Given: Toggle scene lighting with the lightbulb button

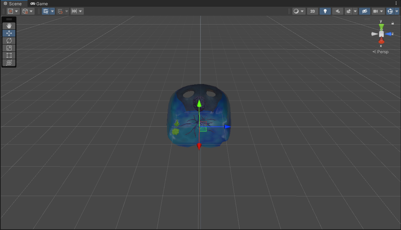Looking at the screenshot, I should point(325,11).
